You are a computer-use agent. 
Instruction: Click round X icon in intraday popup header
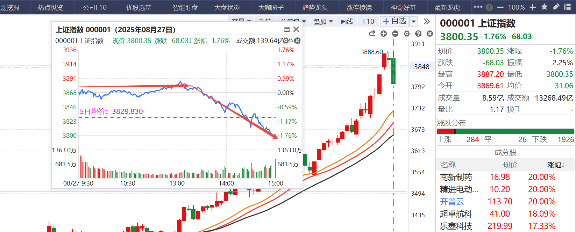[x=298, y=41]
